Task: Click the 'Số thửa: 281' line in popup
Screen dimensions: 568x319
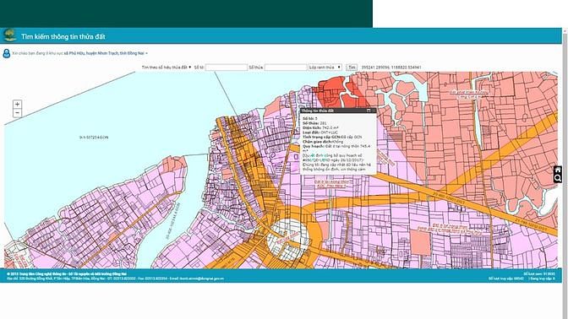Action: point(314,123)
